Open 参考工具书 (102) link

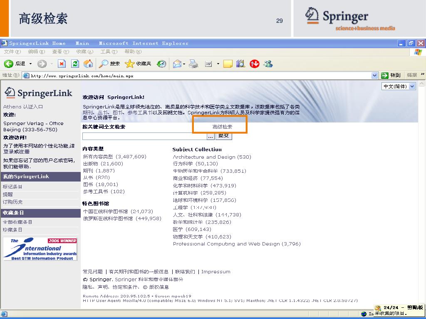click(x=104, y=191)
